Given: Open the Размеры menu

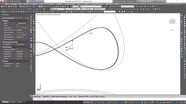Looking at the screenshot, I should pyautogui.click(x=59, y=4).
